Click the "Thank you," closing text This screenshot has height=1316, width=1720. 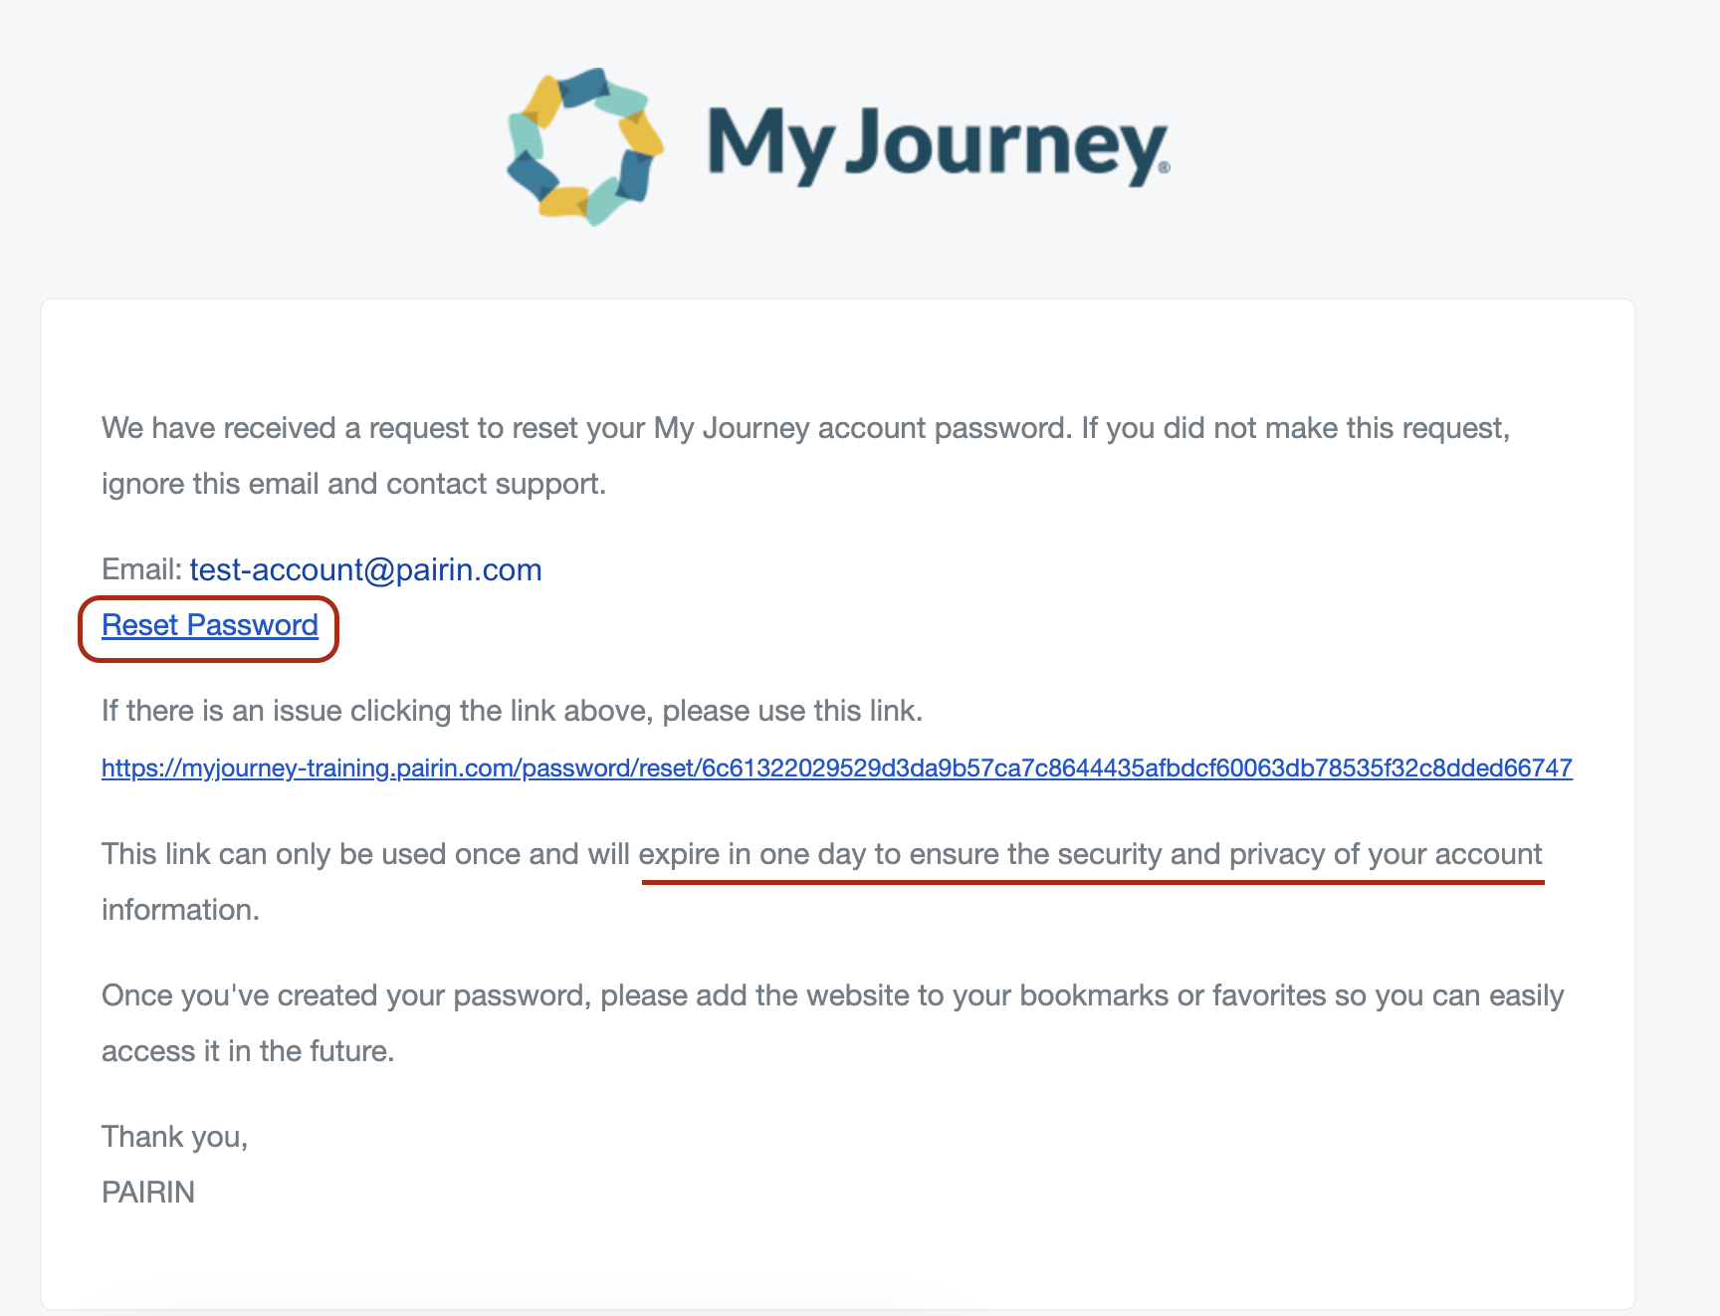pos(174,1137)
